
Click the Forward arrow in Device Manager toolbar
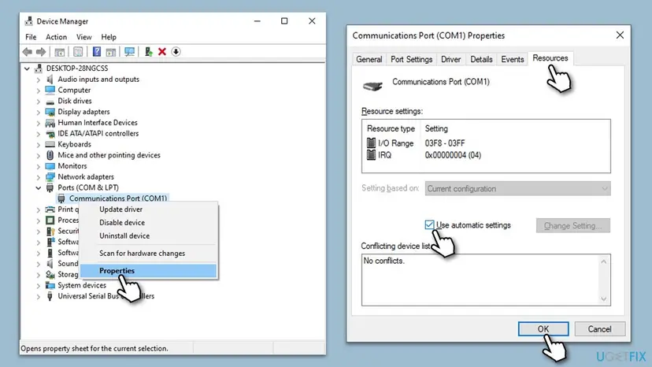(x=41, y=52)
